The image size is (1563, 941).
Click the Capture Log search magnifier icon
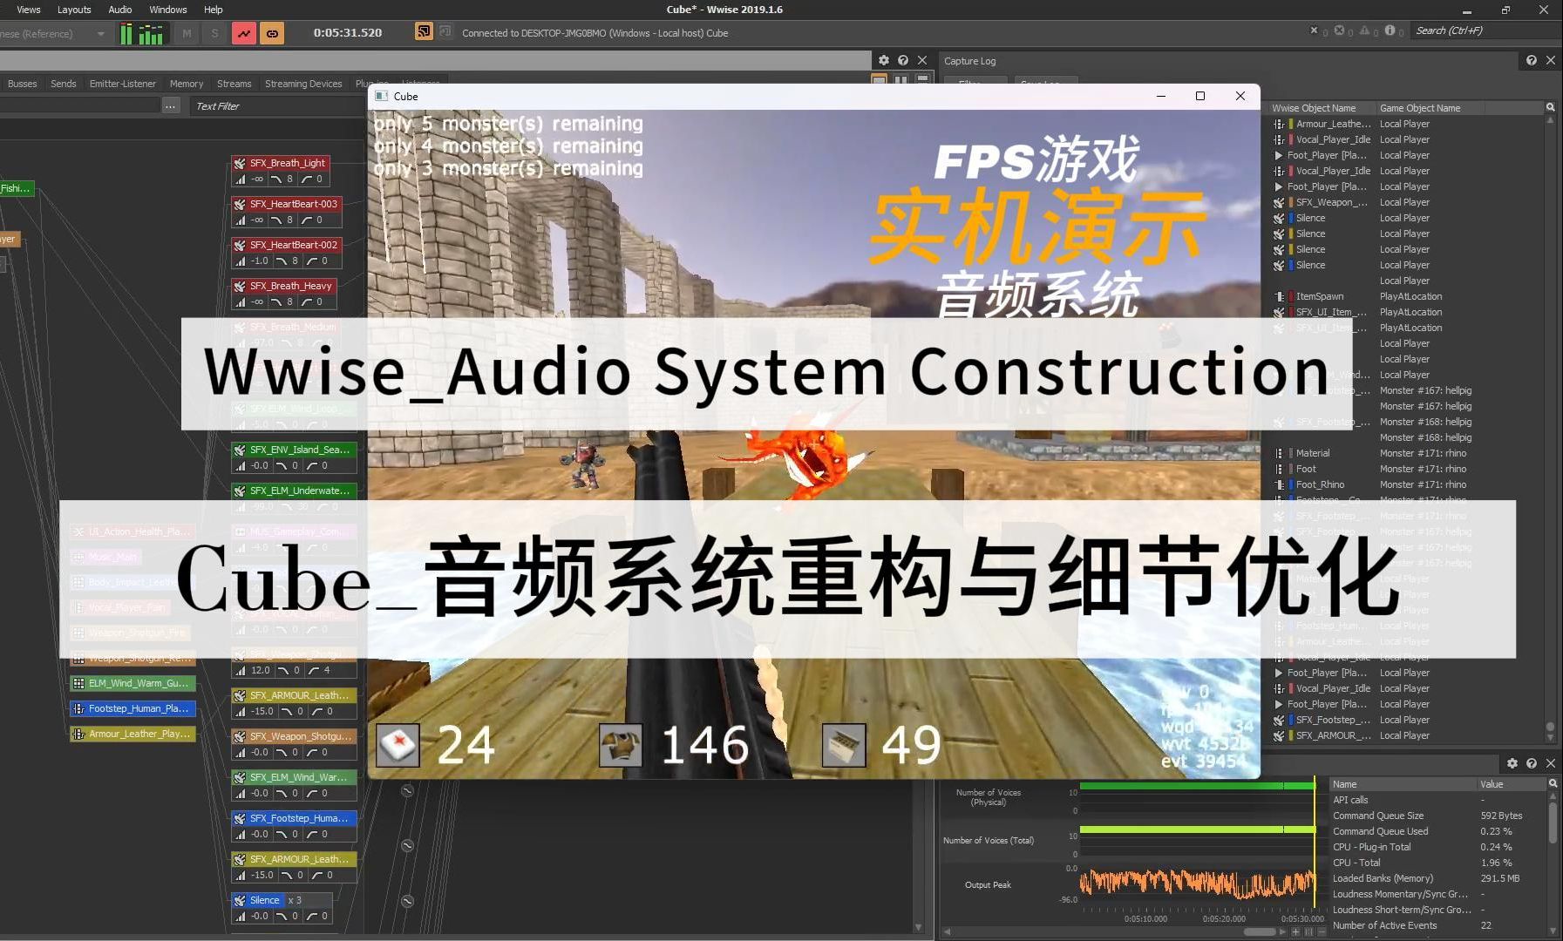[x=1551, y=107]
